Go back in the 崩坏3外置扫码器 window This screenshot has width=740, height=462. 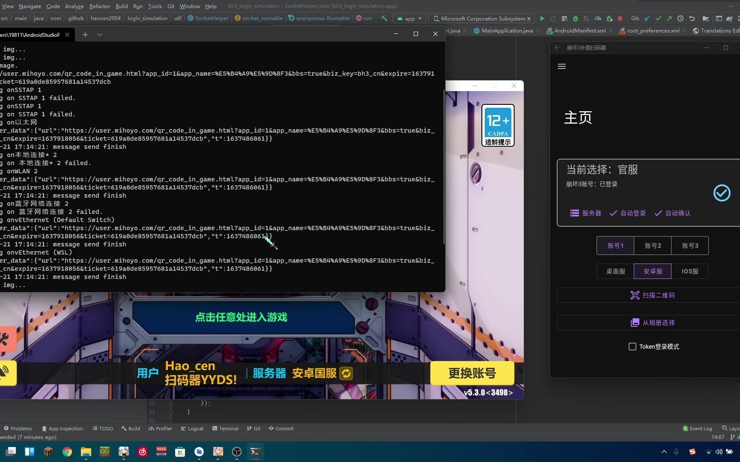click(558, 47)
